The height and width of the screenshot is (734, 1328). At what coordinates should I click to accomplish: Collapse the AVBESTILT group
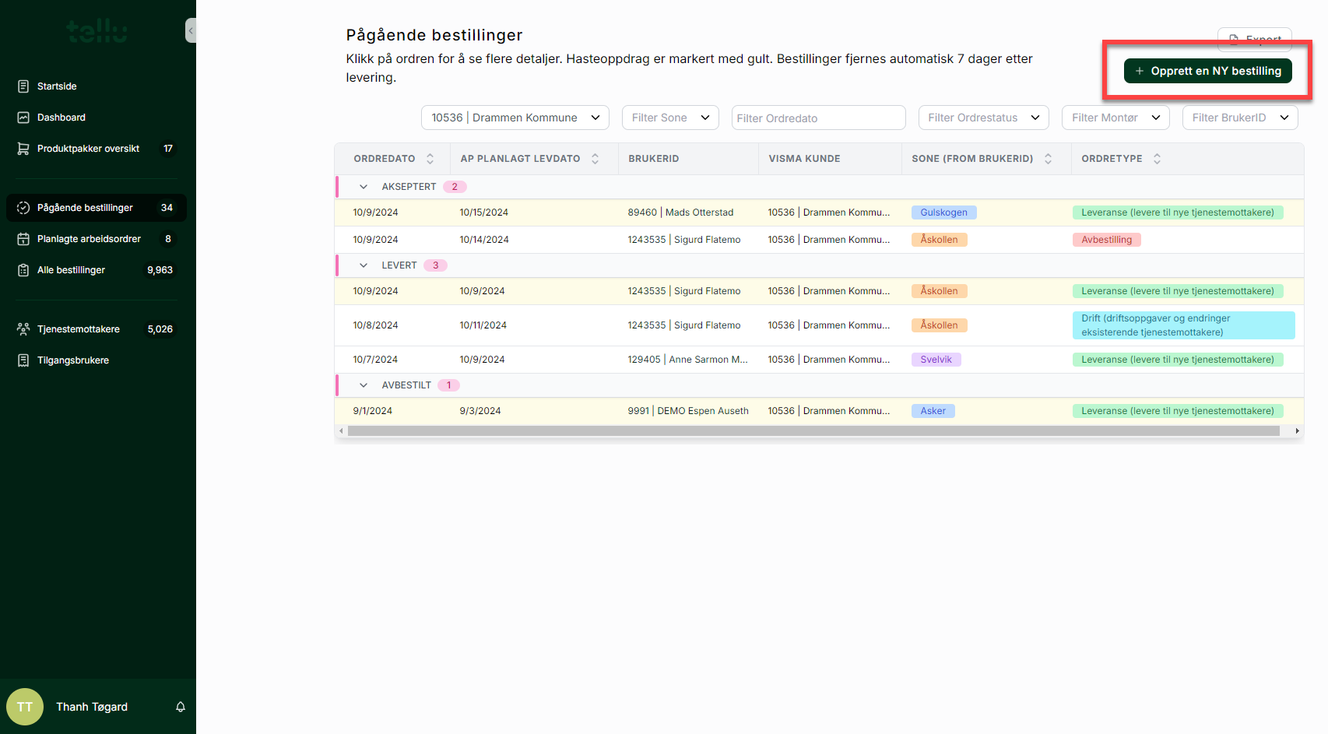(363, 385)
